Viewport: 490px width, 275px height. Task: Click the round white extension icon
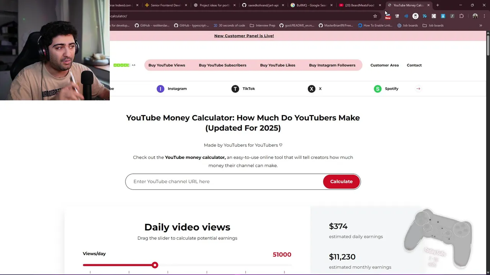415,16
